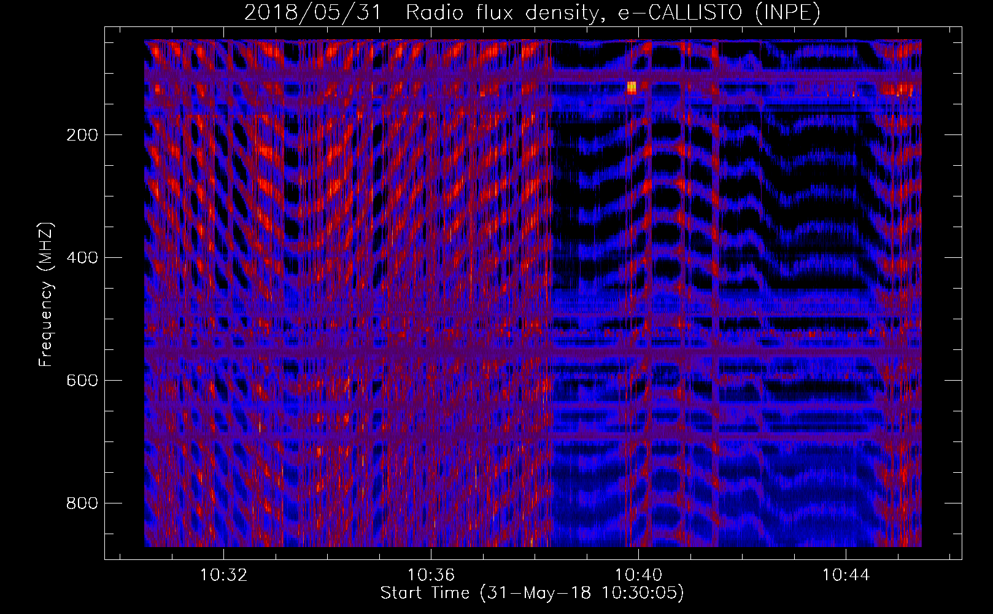This screenshot has width=993, height=614.
Task: Click the 400 frequency tick label
Action: pos(82,258)
